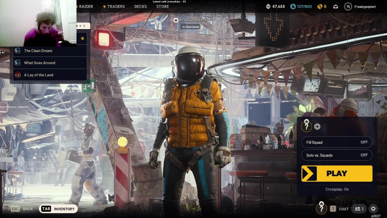Click the 107/800 token count
This screenshot has height=218, width=387.
[304, 6]
